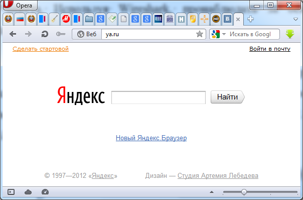Click the ya.ru address field

[x=148, y=34]
